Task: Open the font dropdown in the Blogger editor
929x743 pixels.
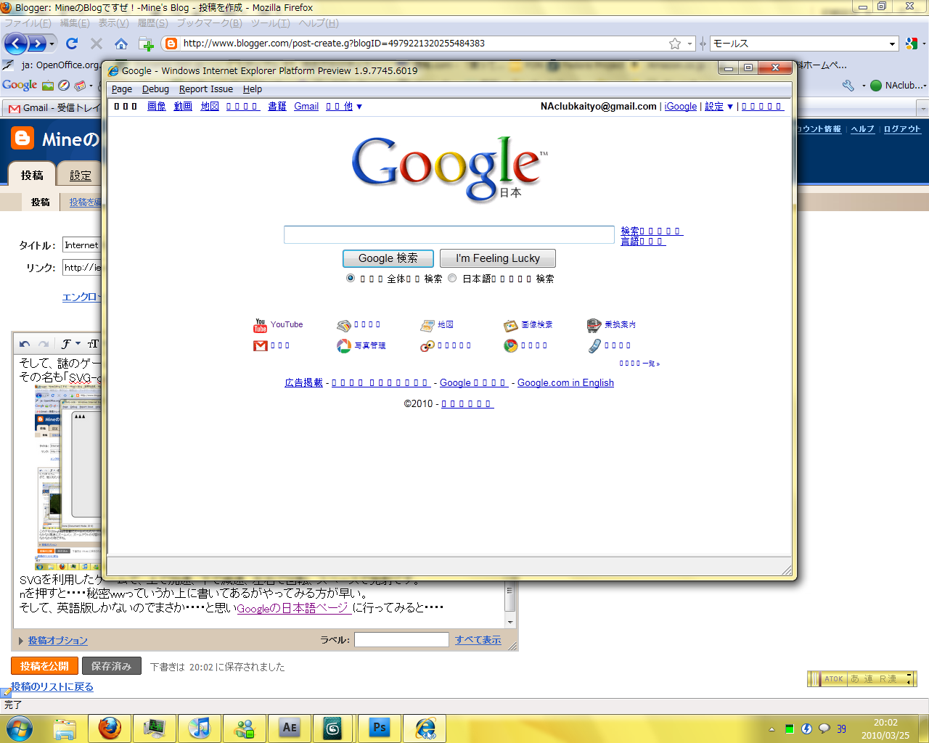Action: [70, 344]
